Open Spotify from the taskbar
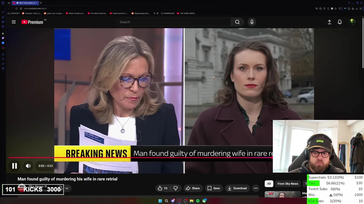The width and height of the screenshot is (364, 204). [198, 201]
